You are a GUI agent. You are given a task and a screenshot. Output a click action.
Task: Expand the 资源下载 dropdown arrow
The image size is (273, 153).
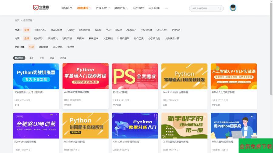coord(109,8)
